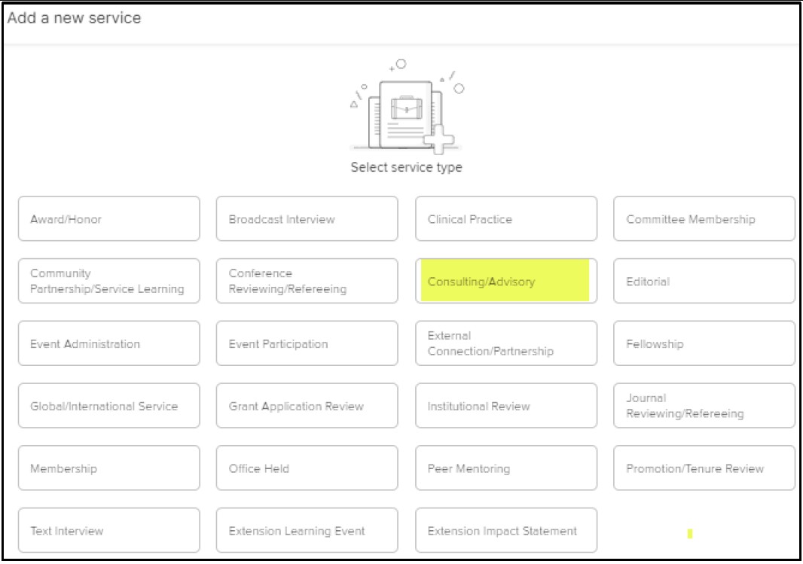Choose Institutional Review
Image resolution: width=803 pixels, height=564 pixels.
pyautogui.click(x=506, y=405)
